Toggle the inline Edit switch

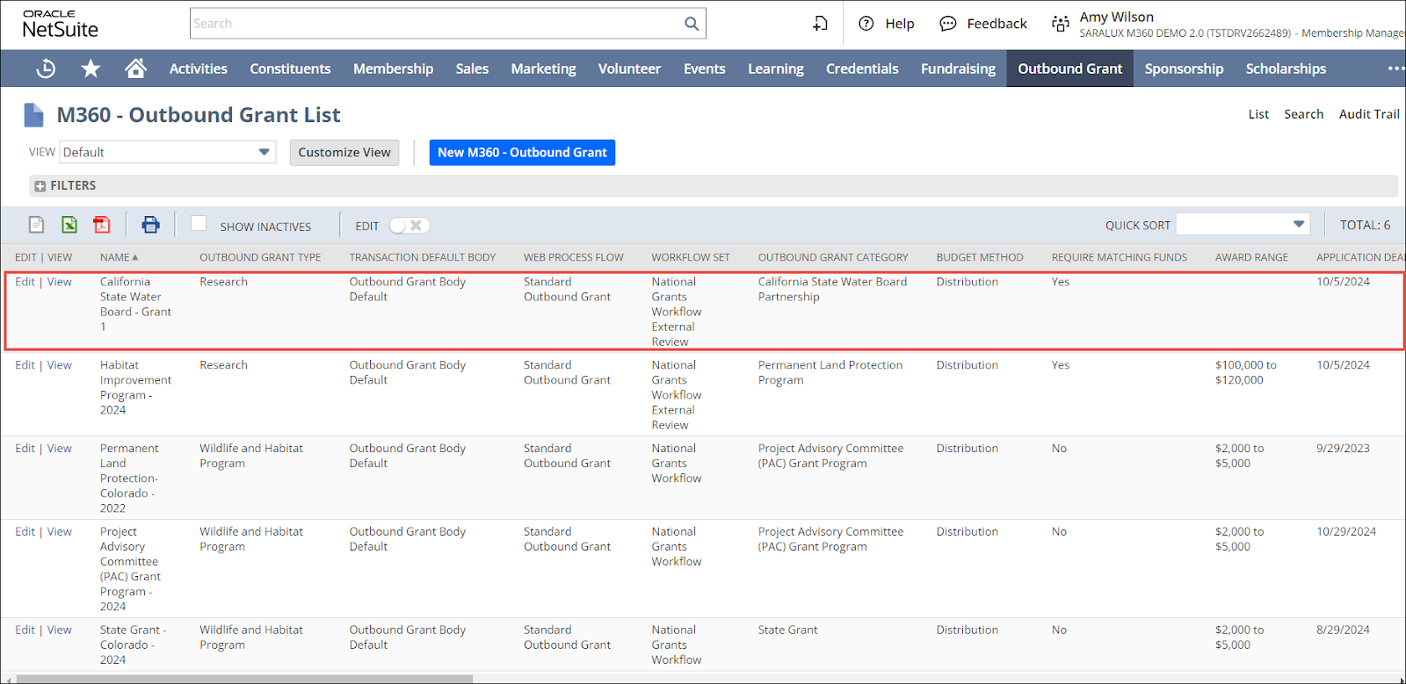pos(409,226)
